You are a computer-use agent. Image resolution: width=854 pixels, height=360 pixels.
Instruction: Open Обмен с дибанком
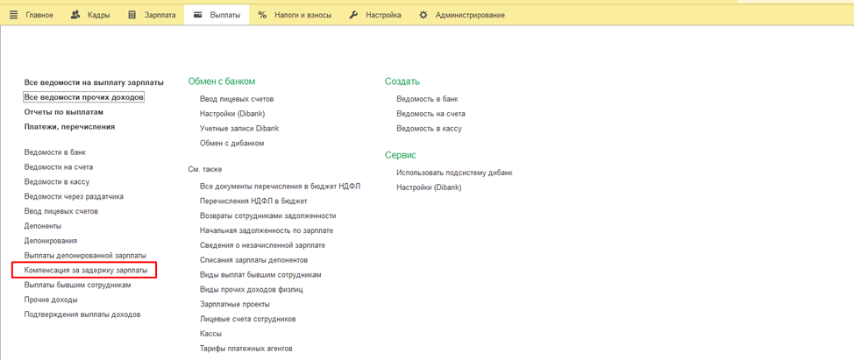click(x=231, y=143)
